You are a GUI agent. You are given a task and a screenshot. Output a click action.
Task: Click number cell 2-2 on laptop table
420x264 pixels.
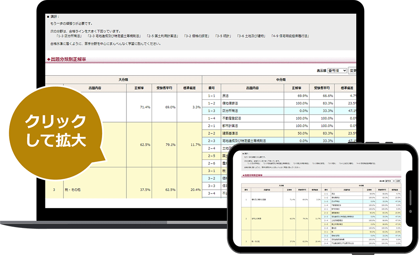coord(212,133)
